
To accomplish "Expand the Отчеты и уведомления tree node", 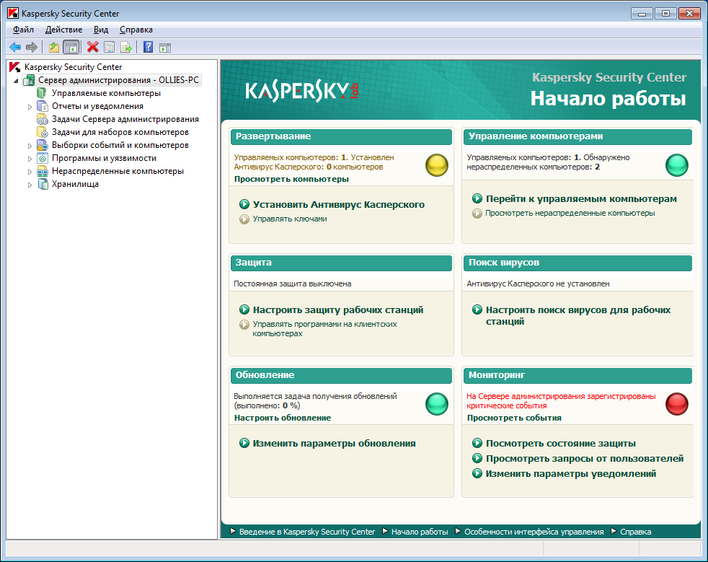I will 30,107.
